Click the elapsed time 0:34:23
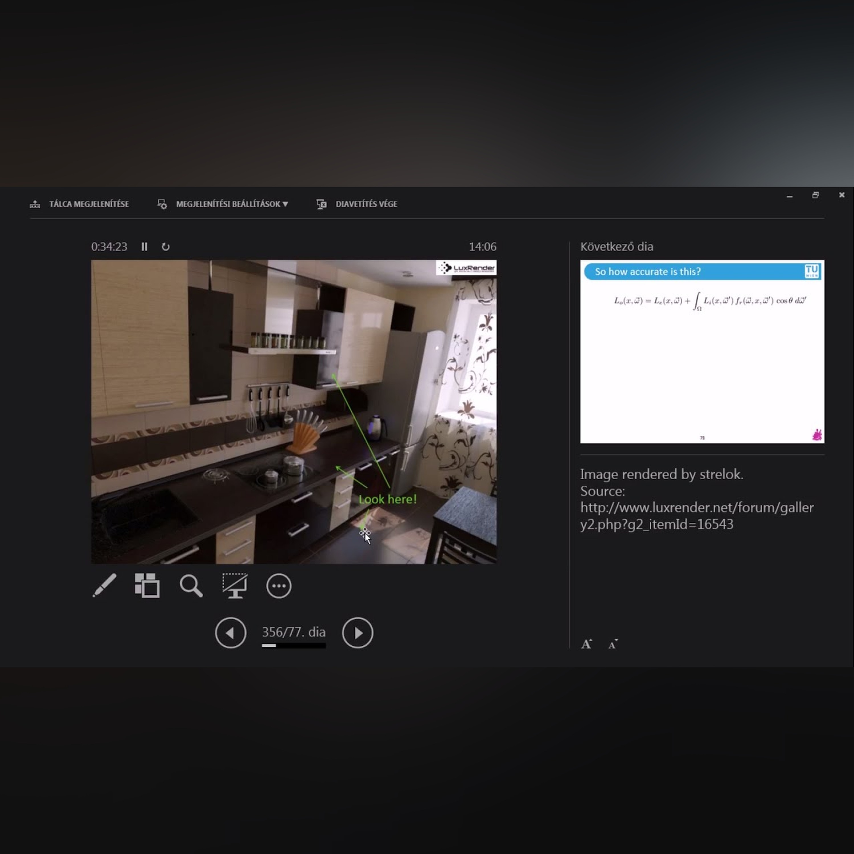 [x=109, y=247]
